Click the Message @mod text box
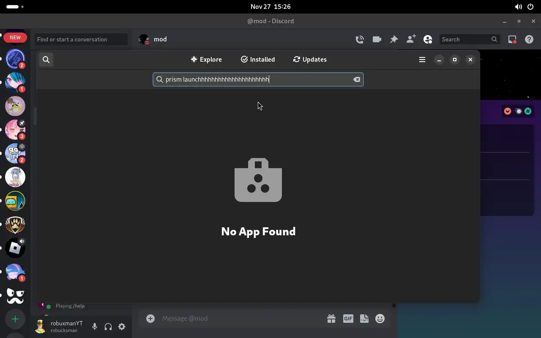Screen dimensions: 541x338 coord(241,319)
